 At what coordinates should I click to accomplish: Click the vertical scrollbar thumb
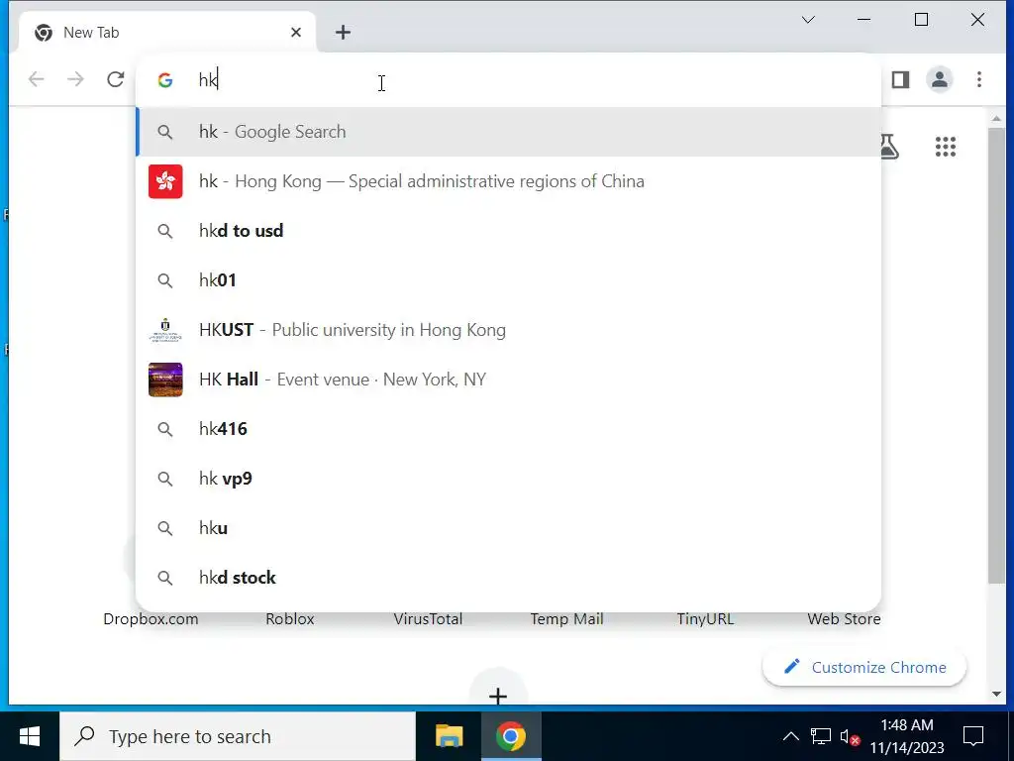[x=996, y=356]
